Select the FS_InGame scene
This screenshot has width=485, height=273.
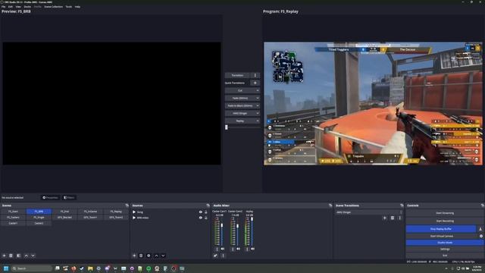(90, 212)
